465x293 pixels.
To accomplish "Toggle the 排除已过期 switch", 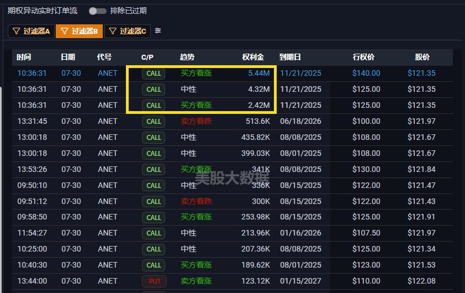I will (97, 11).
